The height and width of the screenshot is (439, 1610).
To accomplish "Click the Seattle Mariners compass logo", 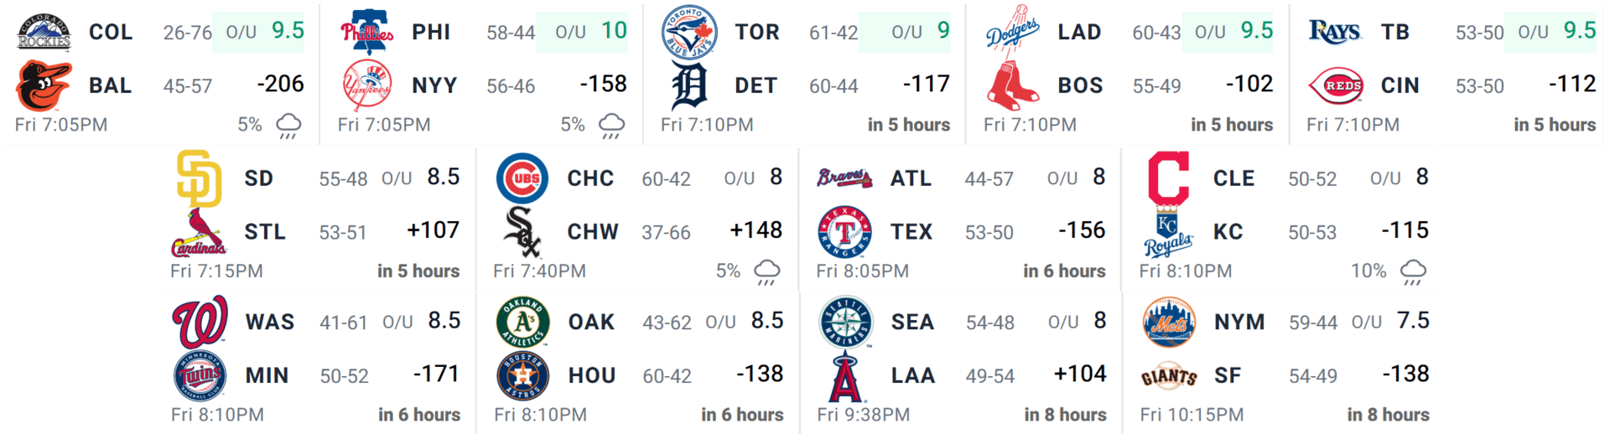I will coord(846,322).
